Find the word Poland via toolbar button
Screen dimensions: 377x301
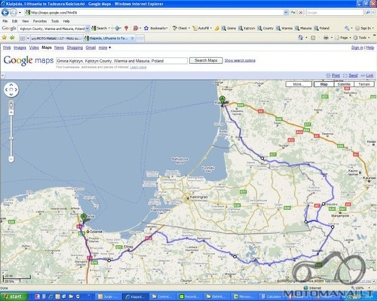click(322, 28)
